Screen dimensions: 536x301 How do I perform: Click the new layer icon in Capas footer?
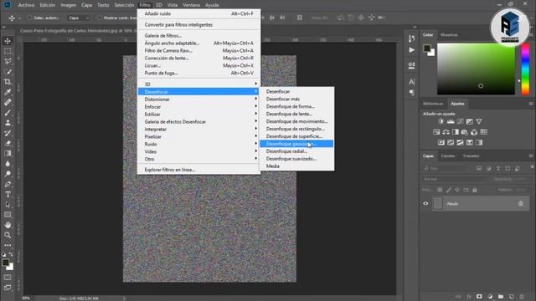(512, 297)
